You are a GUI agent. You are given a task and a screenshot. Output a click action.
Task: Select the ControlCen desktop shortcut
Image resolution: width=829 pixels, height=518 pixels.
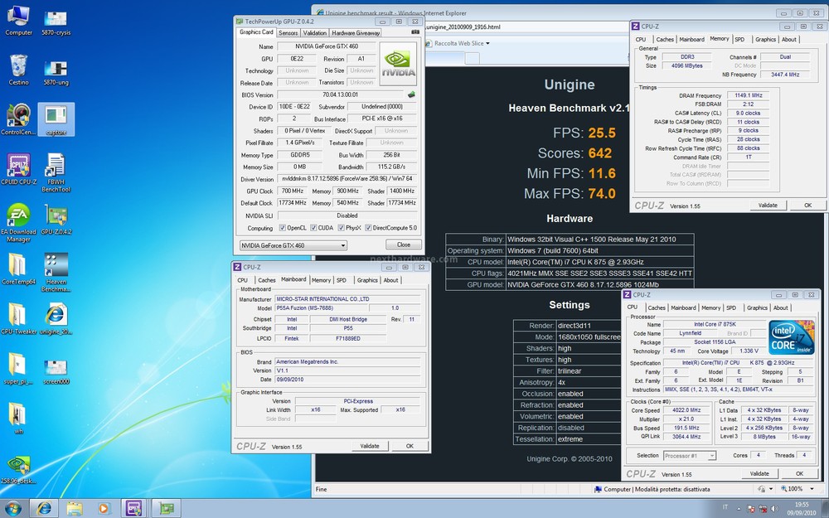[x=18, y=119]
